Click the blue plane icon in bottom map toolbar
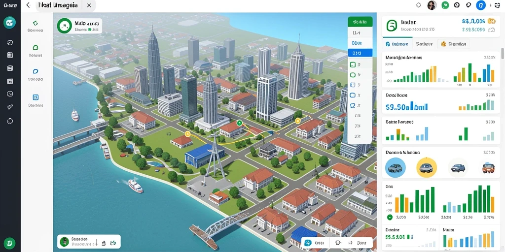Image resolution: width=505 pixels, height=252 pixels. pyautogui.click(x=308, y=243)
